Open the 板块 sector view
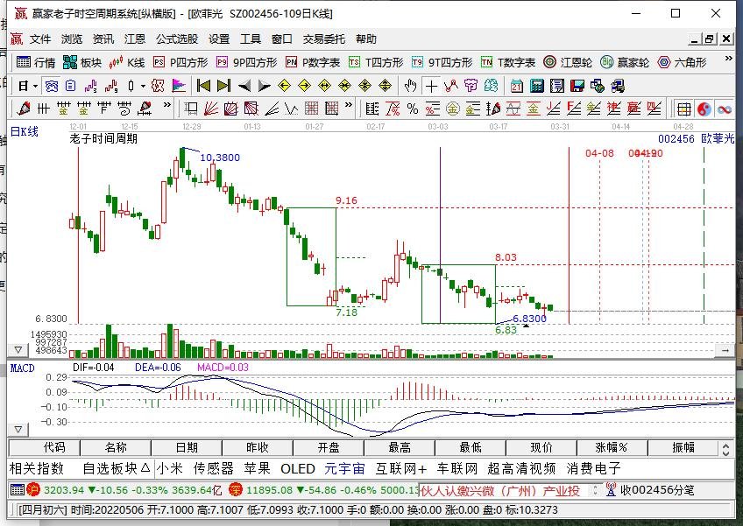743x526 pixels. point(82,62)
